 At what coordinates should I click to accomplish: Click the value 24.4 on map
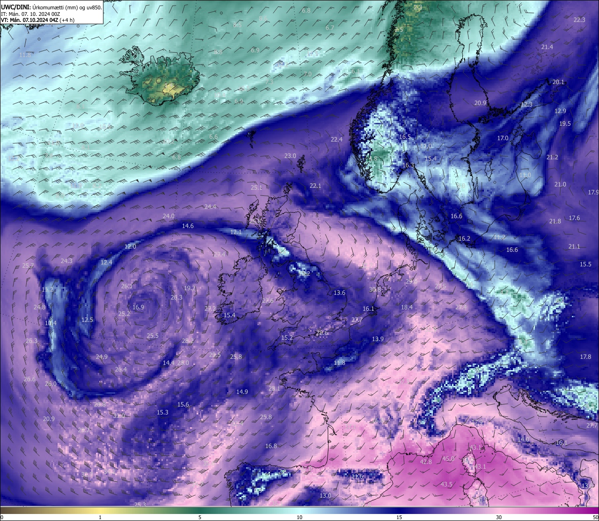(210, 207)
